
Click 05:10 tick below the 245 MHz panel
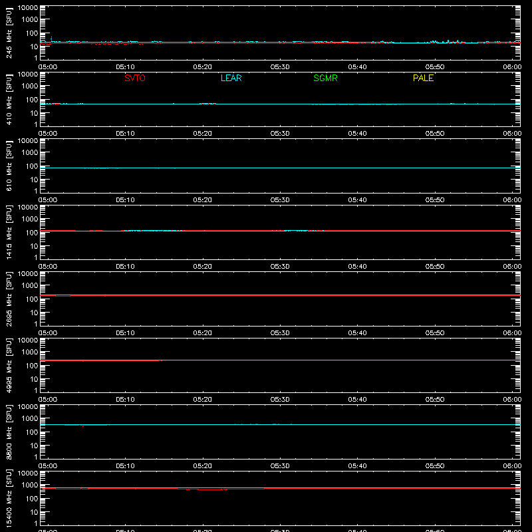[x=125, y=67]
